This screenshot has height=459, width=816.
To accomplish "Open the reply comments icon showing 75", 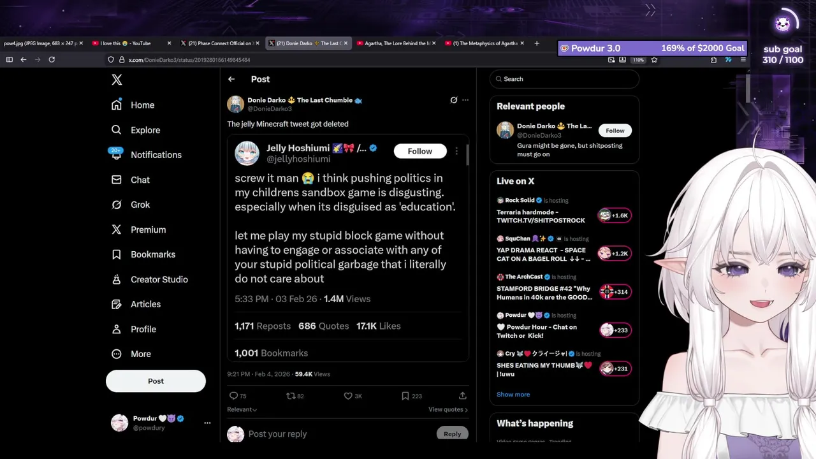I will pyautogui.click(x=233, y=396).
